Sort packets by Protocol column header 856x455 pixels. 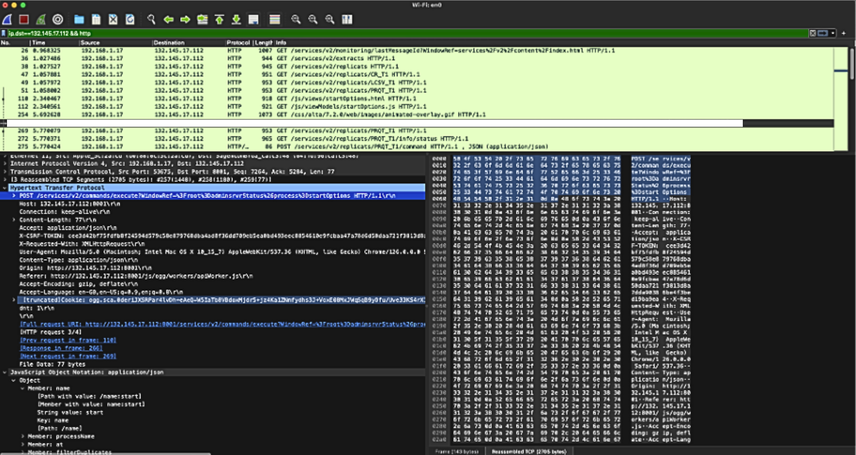[x=238, y=42]
